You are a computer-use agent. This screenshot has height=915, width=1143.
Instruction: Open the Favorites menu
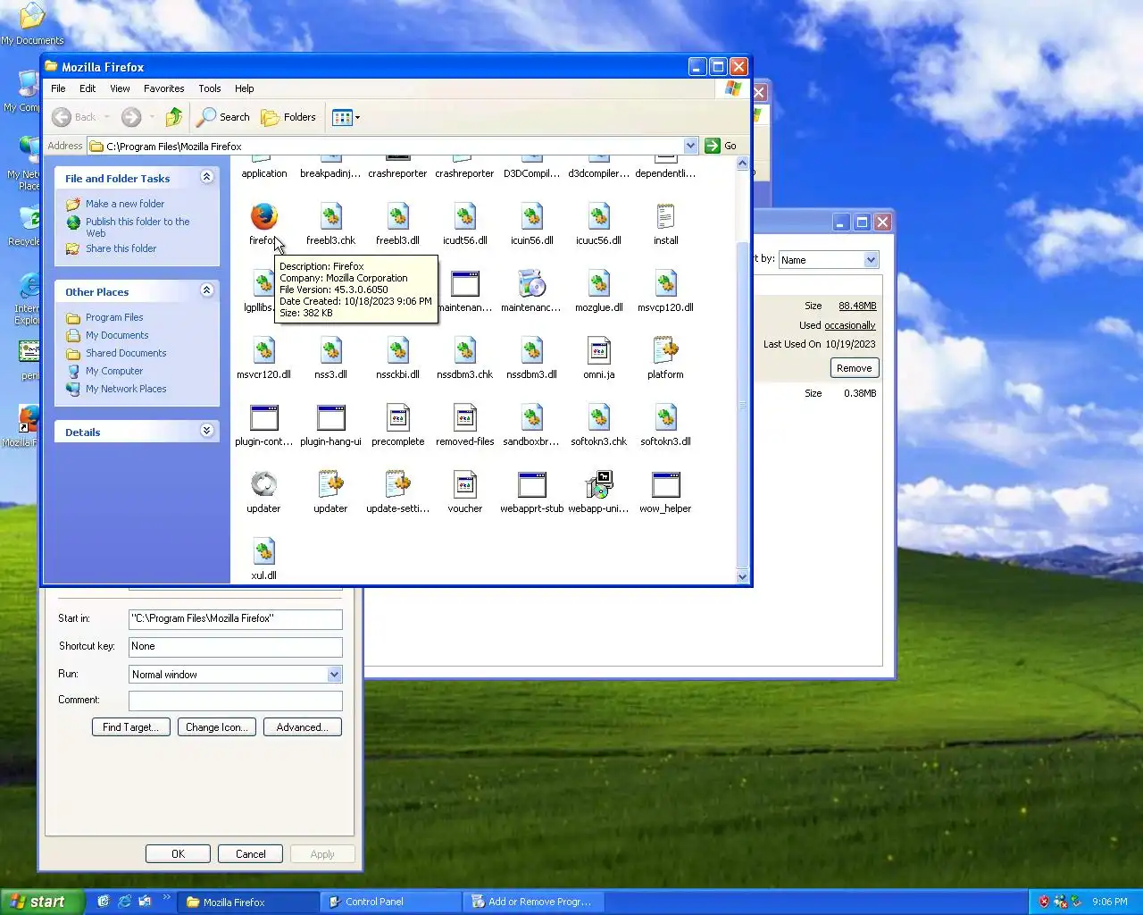(x=164, y=88)
